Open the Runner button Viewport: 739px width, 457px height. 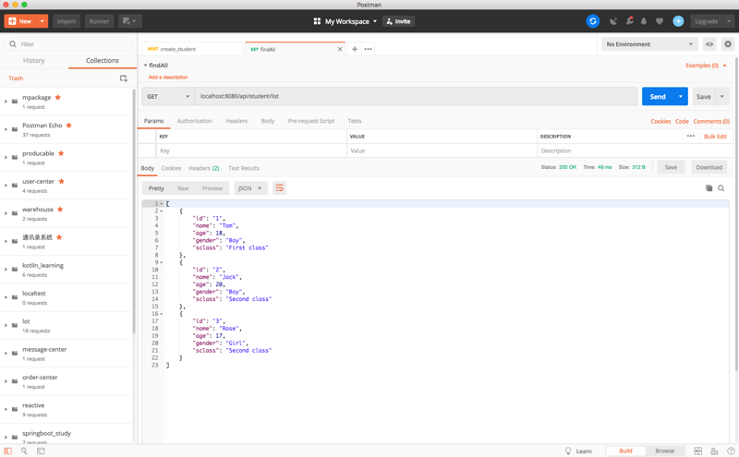pos(99,21)
